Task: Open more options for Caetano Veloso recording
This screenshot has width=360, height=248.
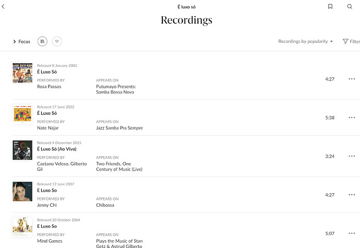Action: (x=352, y=156)
